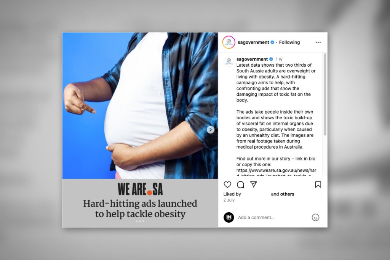Click sagovernment username in caption
The height and width of the screenshot is (260, 390).
click(252, 59)
